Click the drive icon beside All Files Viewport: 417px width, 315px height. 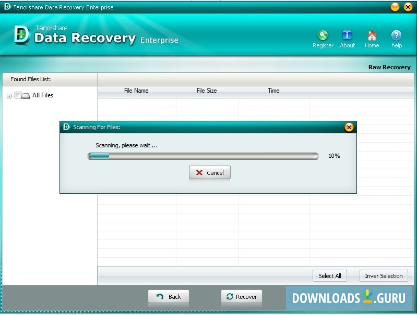(x=26, y=95)
